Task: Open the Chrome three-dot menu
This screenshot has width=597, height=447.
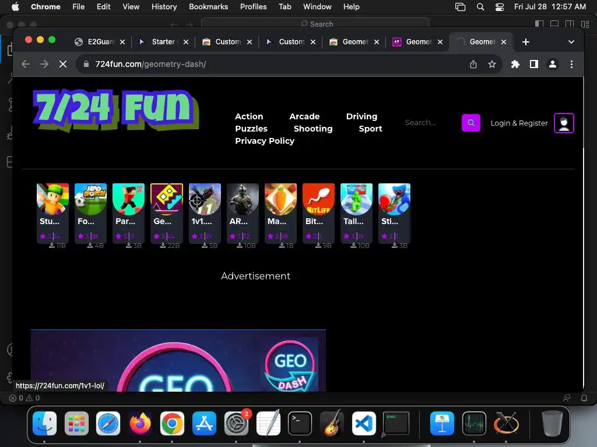Action: (x=571, y=64)
